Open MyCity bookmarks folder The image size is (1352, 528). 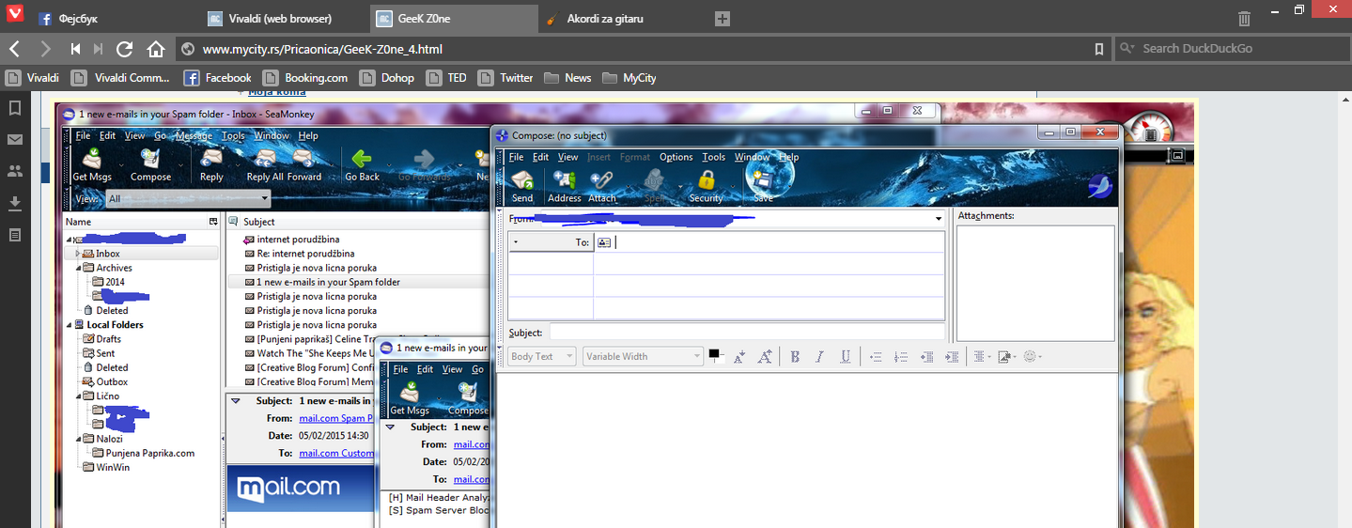tap(629, 78)
